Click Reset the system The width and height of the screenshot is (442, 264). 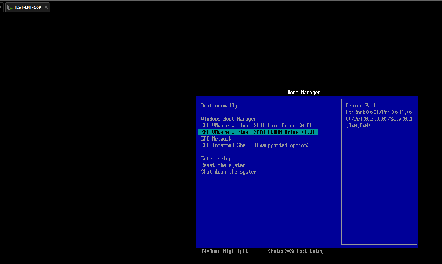[223, 165]
